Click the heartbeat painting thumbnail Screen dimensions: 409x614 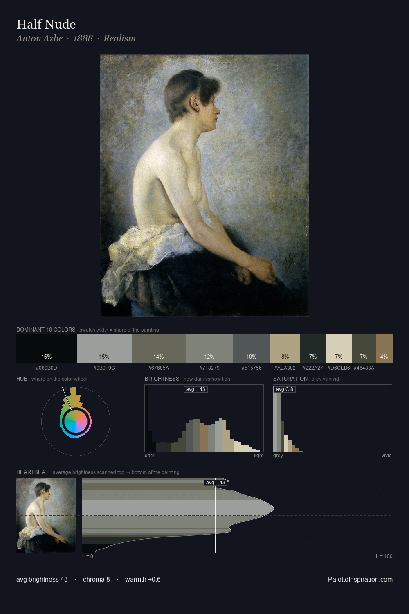tap(46, 515)
